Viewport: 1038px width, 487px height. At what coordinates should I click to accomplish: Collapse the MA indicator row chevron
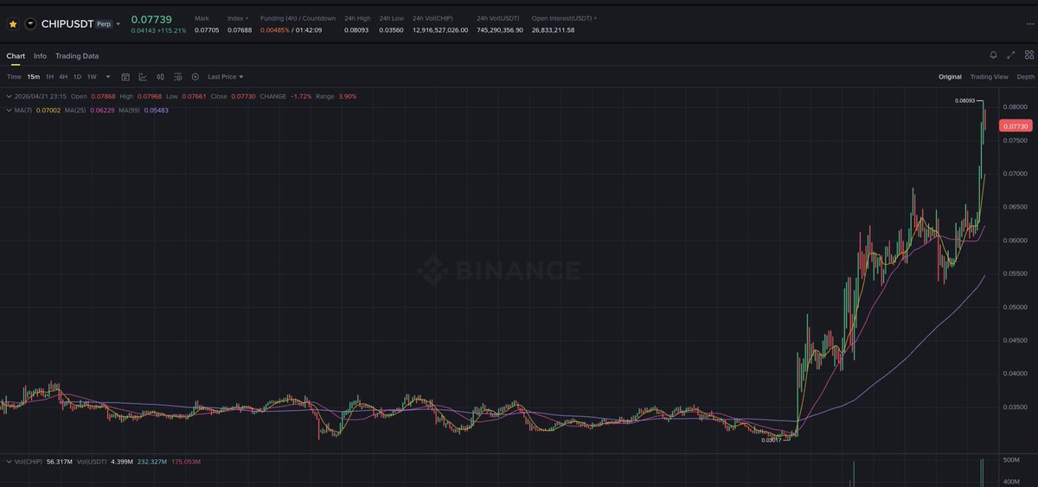click(x=9, y=110)
